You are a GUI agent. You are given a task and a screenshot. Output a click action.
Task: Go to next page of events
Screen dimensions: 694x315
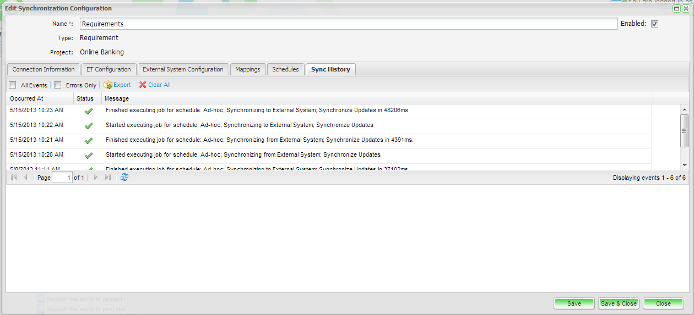click(95, 178)
